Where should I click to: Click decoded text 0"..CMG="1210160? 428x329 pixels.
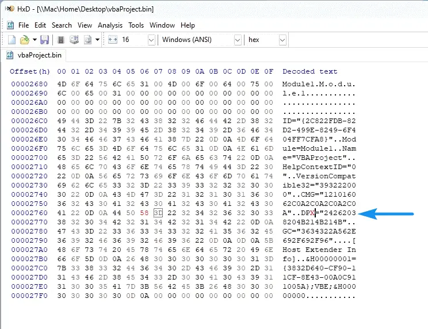pos(319,194)
